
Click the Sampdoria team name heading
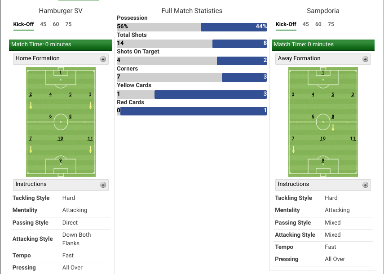click(323, 10)
